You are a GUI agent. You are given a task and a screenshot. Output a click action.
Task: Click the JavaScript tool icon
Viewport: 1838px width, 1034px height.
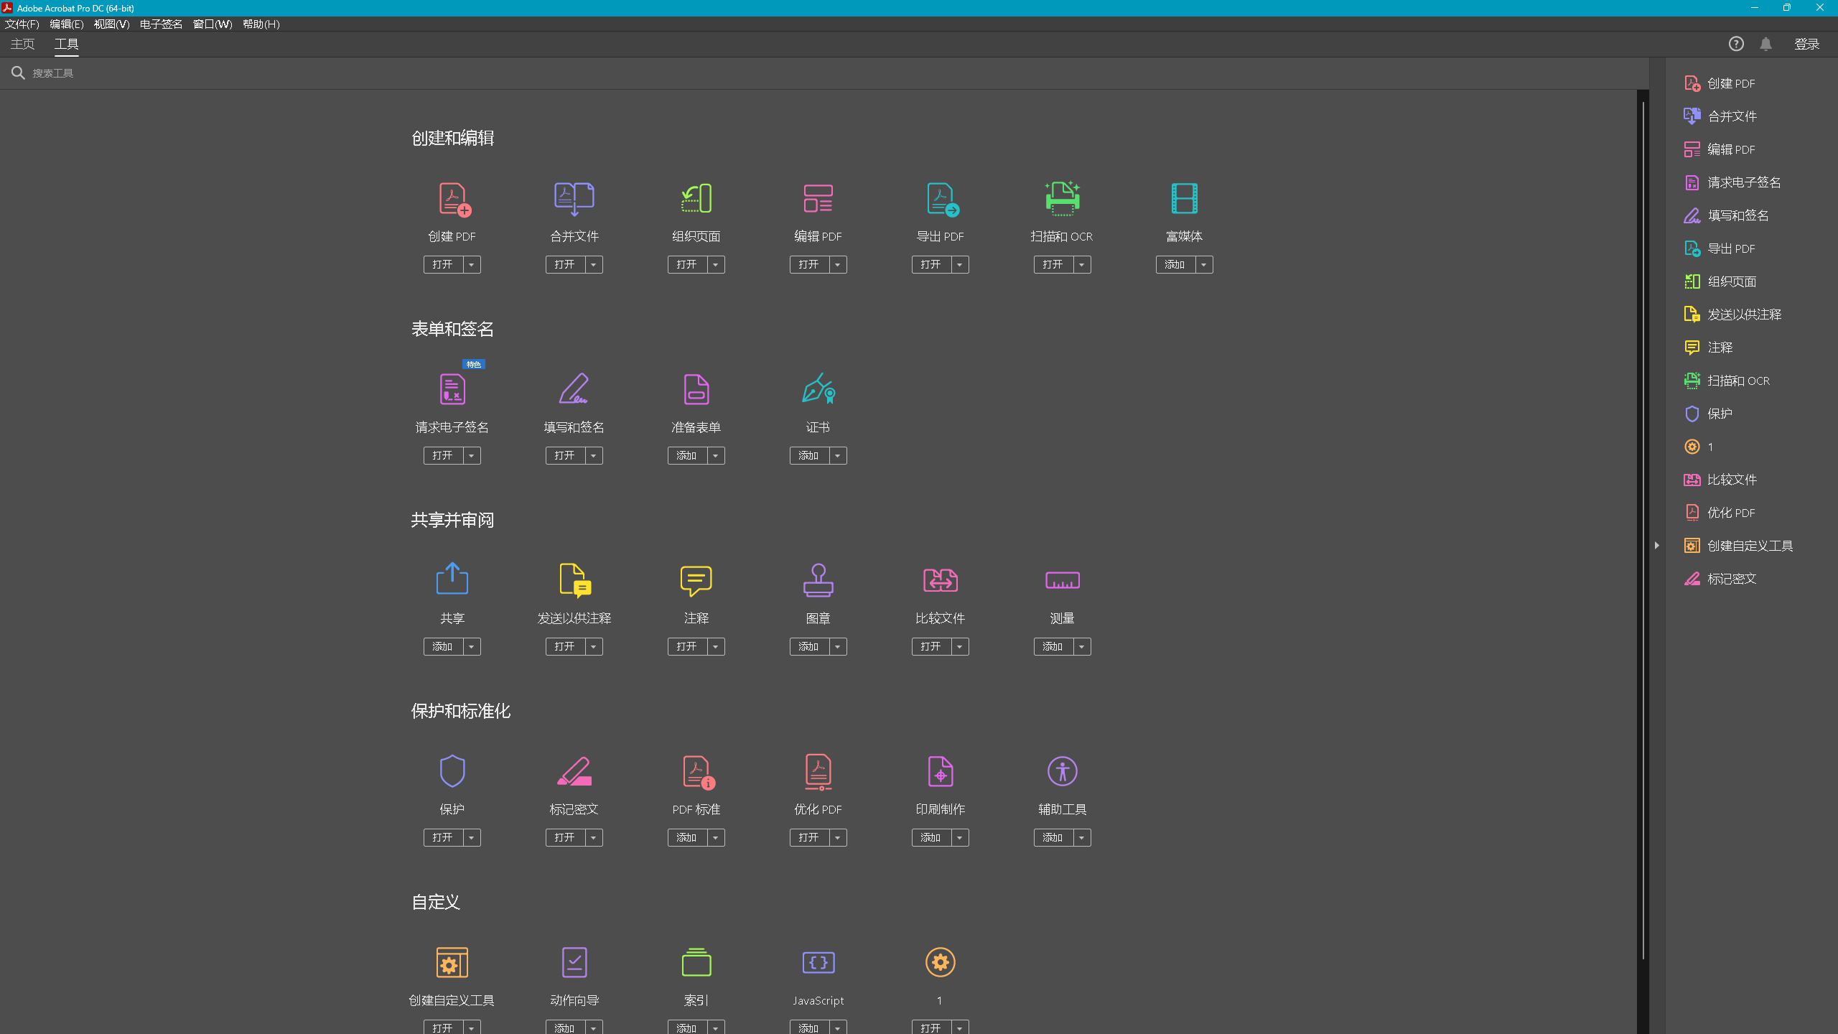tap(818, 962)
